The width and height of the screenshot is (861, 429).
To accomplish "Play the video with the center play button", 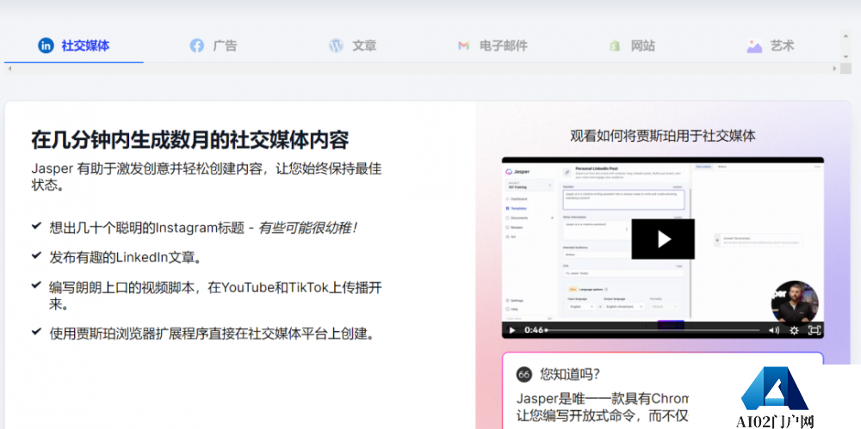I will pyautogui.click(x=663, y=239).
